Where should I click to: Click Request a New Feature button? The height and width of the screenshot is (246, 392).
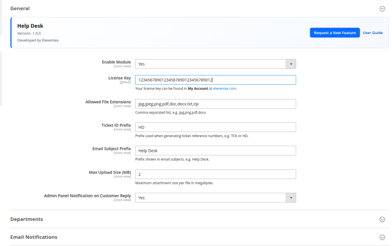(334, 33)
